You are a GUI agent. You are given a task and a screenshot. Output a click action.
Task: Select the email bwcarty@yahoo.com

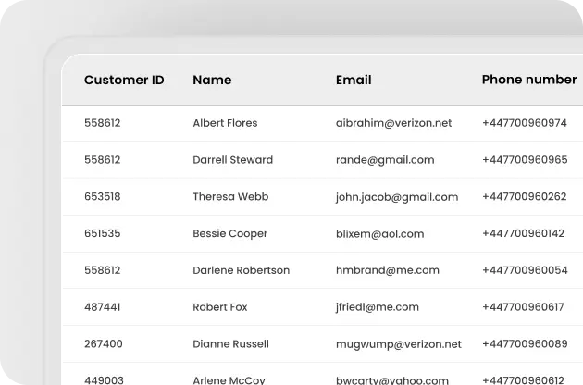[392, 380]
